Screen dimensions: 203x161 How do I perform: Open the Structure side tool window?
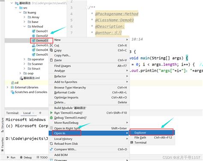pyautogui.click(x=3, y=125)
